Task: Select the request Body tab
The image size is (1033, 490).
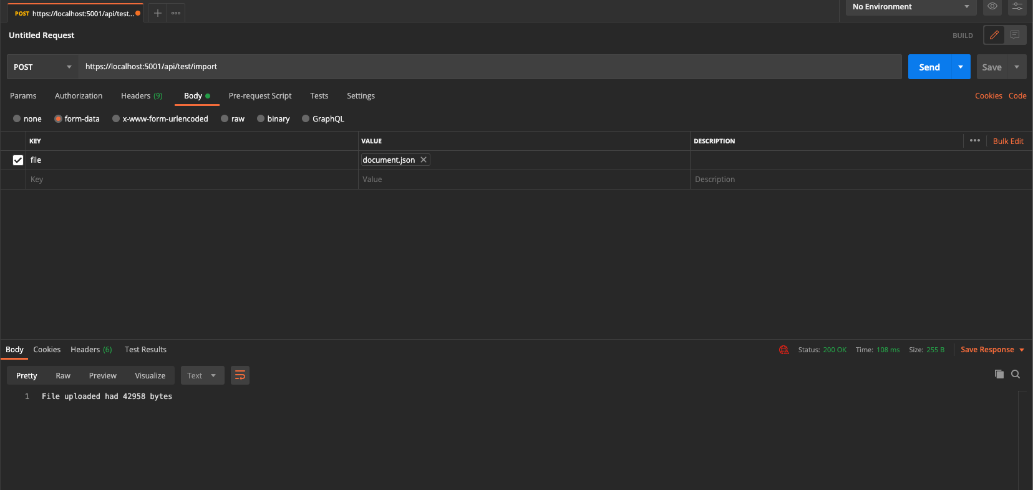Action: point(197,95)
